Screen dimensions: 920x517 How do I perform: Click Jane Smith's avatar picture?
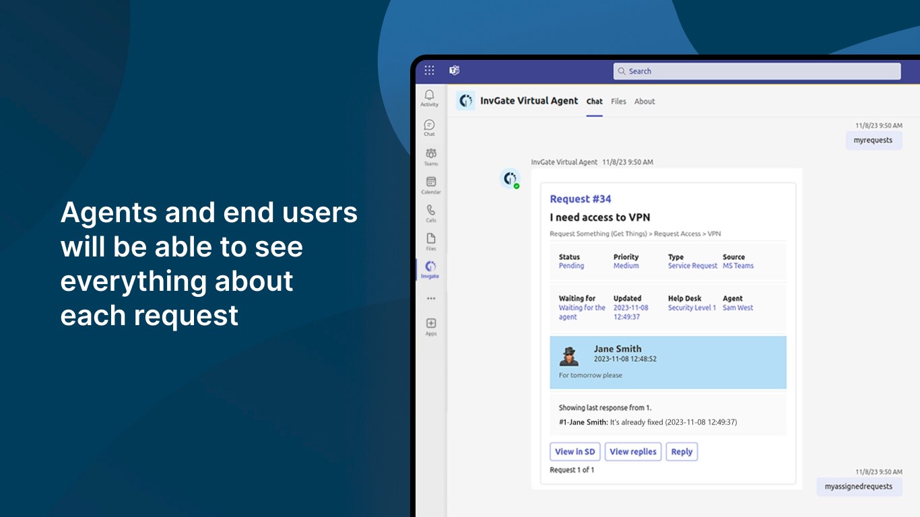tap(570, 356)
